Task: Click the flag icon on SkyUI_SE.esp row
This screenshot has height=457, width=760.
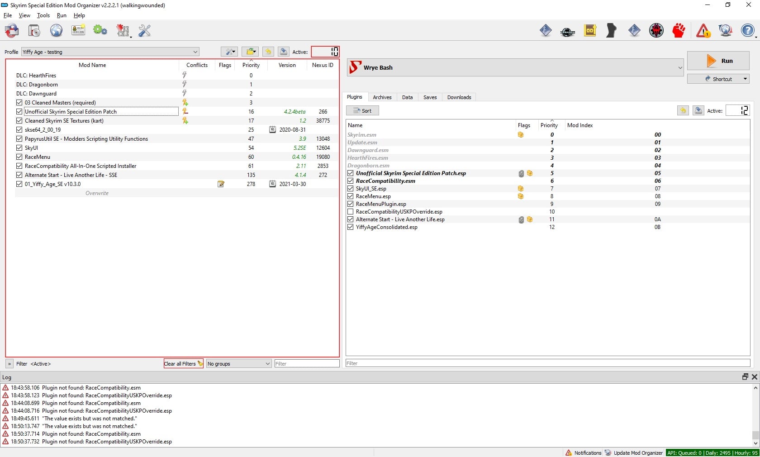Action: click(521, 189)
